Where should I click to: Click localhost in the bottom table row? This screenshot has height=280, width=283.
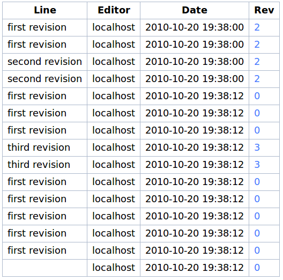tap(114, 268)
